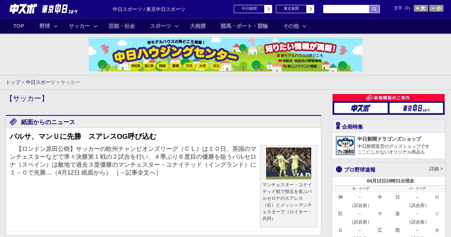Expand the サッカー dropdown chevron
This screenshot has height=237, width=451.
point(95,26)
